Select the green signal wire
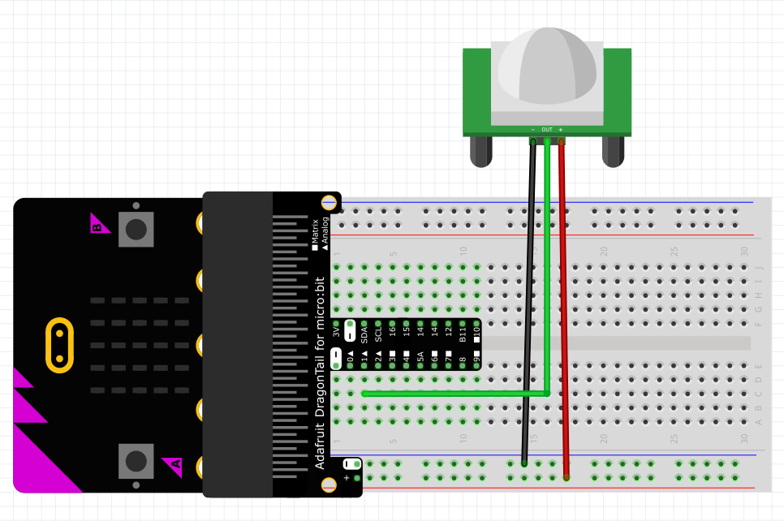This screenshot has height=521, width=784. 547,268
